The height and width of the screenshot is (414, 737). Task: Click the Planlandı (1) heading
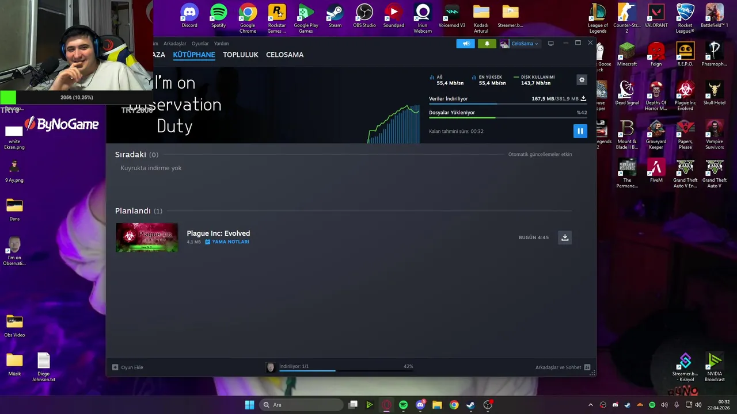139,211
